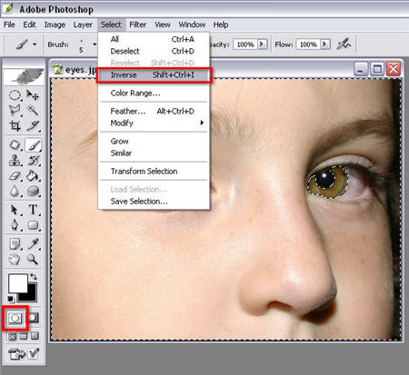This screenshot has height=375, width=409.
Task: Select the Notes tool
Action: tap(15, 244)
